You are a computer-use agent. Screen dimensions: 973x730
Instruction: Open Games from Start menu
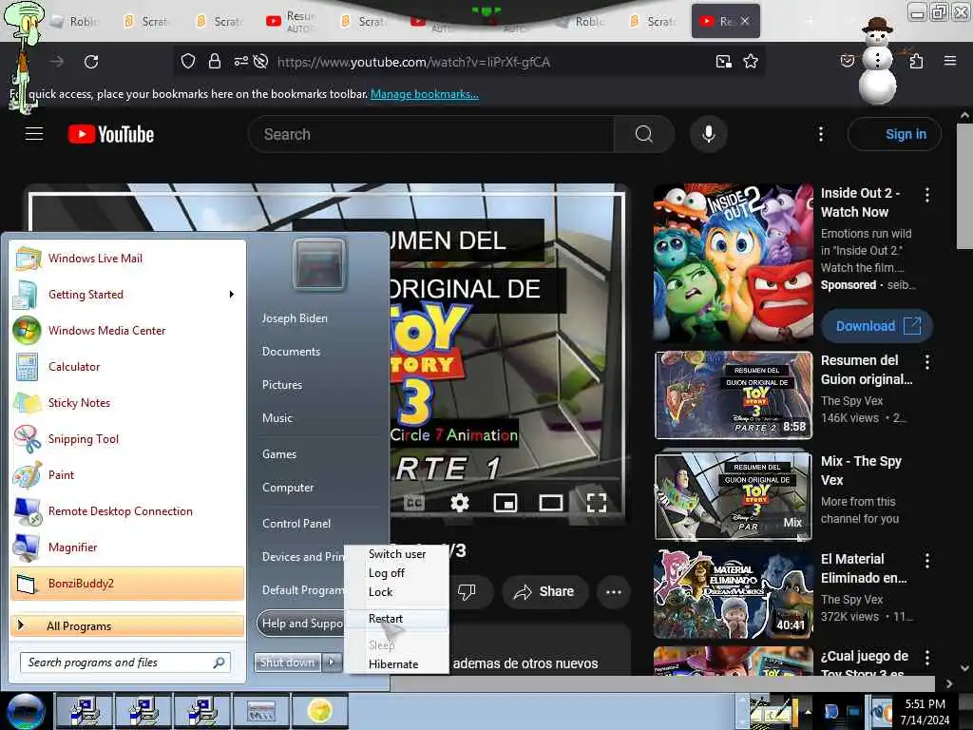tap(279, 454)
